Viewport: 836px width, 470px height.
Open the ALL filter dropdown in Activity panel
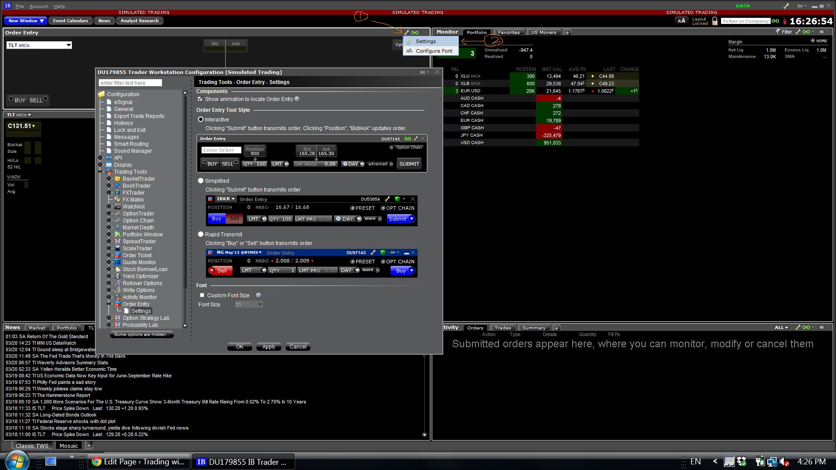tap(782, 327)
